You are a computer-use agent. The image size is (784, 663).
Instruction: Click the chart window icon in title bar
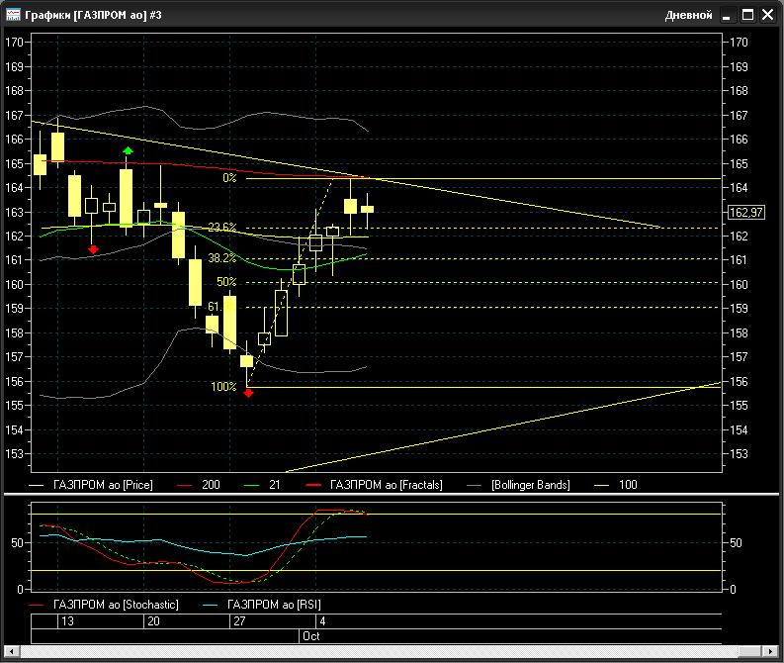click(x=13, y=15)
